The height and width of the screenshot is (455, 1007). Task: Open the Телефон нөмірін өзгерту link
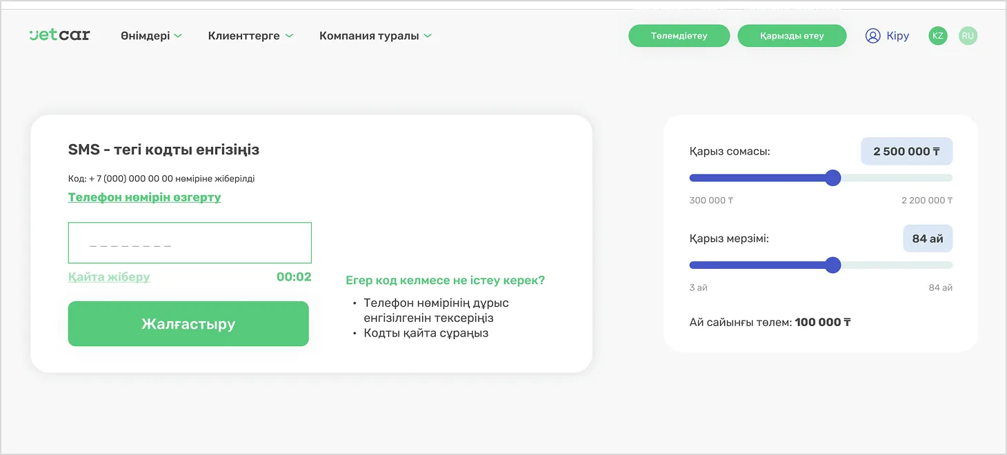144,197
